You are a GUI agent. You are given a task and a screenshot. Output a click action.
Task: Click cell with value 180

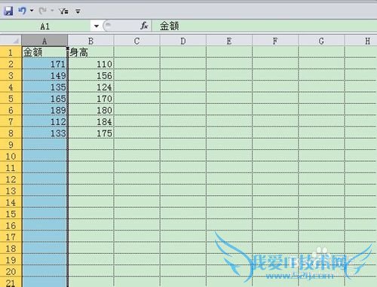[91, 110]
